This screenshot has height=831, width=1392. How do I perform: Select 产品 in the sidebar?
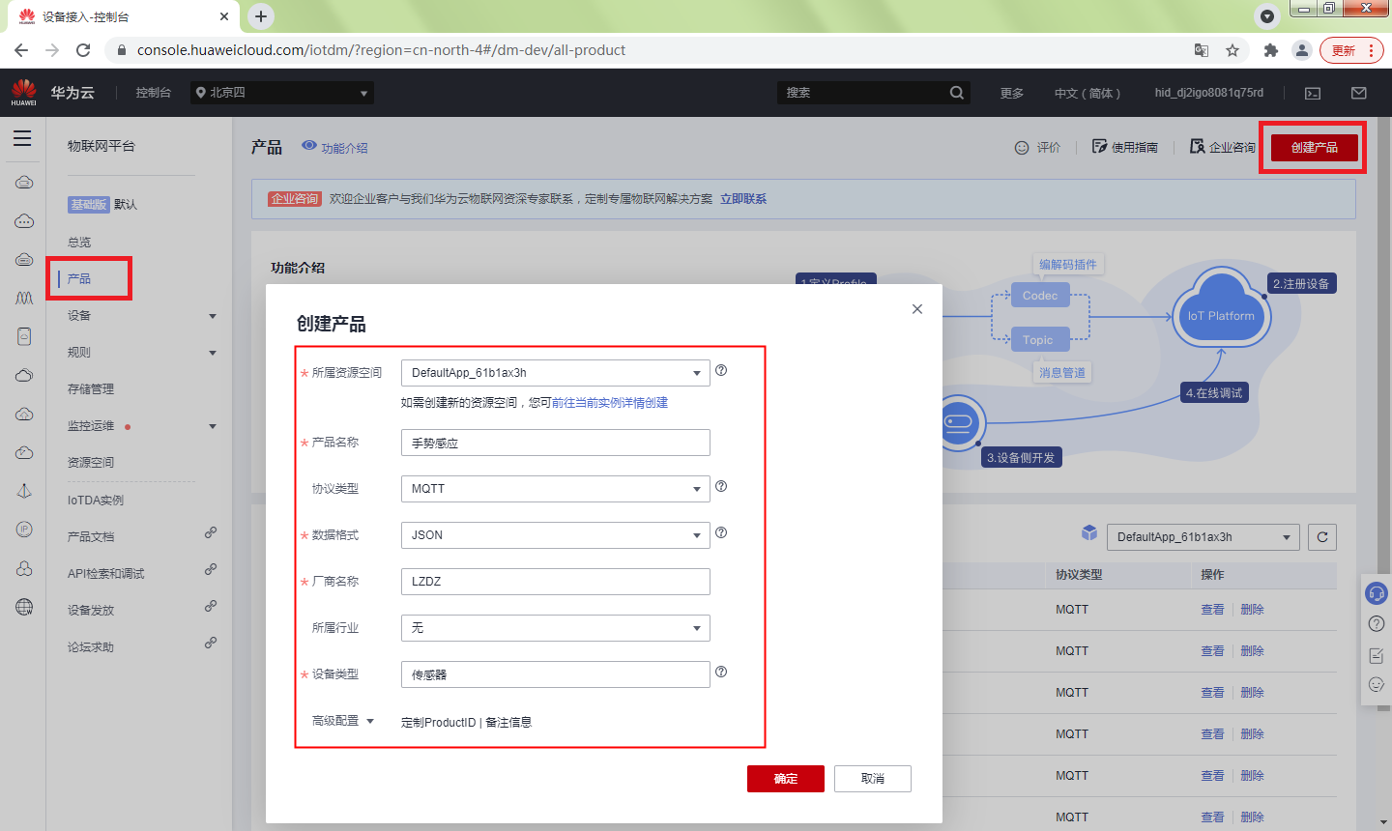click(79, 279)
